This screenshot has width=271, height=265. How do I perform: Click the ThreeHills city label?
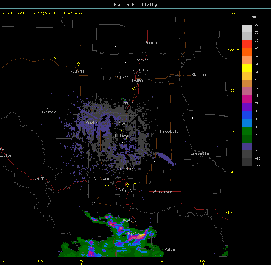(169, 132)
